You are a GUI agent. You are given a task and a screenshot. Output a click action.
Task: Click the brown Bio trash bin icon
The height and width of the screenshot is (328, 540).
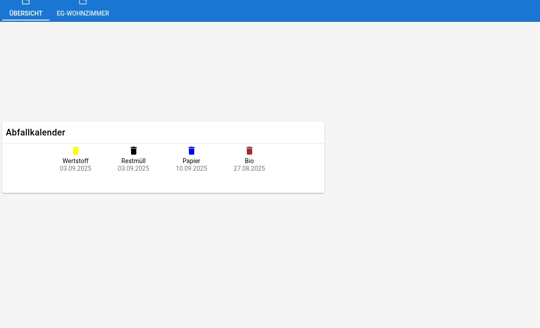[250, 151]
